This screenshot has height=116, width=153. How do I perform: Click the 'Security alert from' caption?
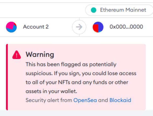tap(49, 100)
